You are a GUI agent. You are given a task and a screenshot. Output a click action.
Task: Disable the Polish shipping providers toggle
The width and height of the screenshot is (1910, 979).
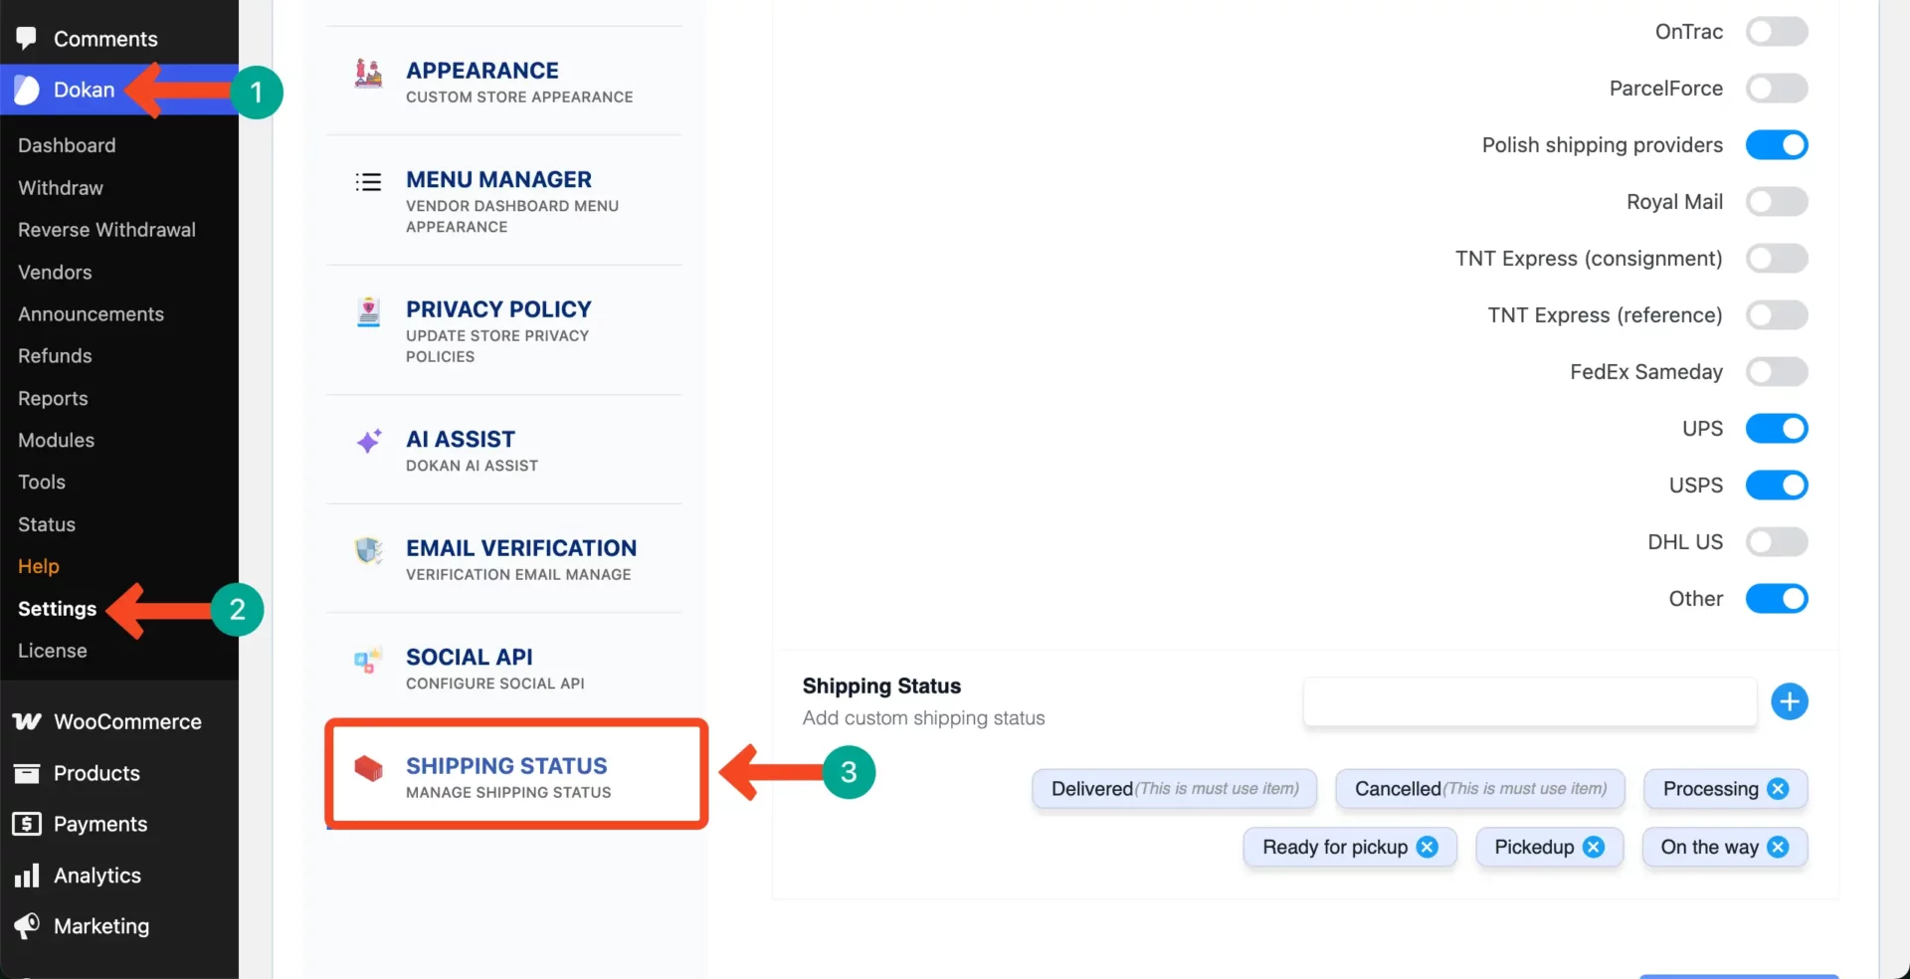pos(1777,145)
